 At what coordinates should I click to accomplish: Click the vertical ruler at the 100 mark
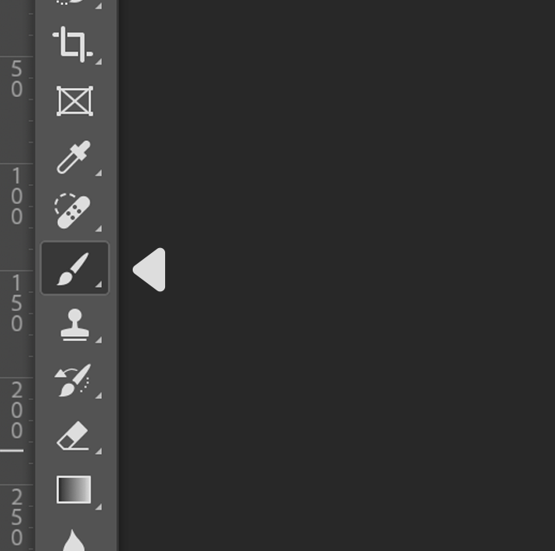(17, 196)
